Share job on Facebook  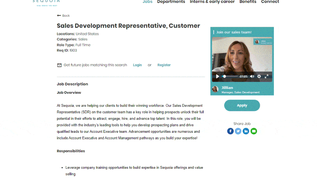[230, 131]
